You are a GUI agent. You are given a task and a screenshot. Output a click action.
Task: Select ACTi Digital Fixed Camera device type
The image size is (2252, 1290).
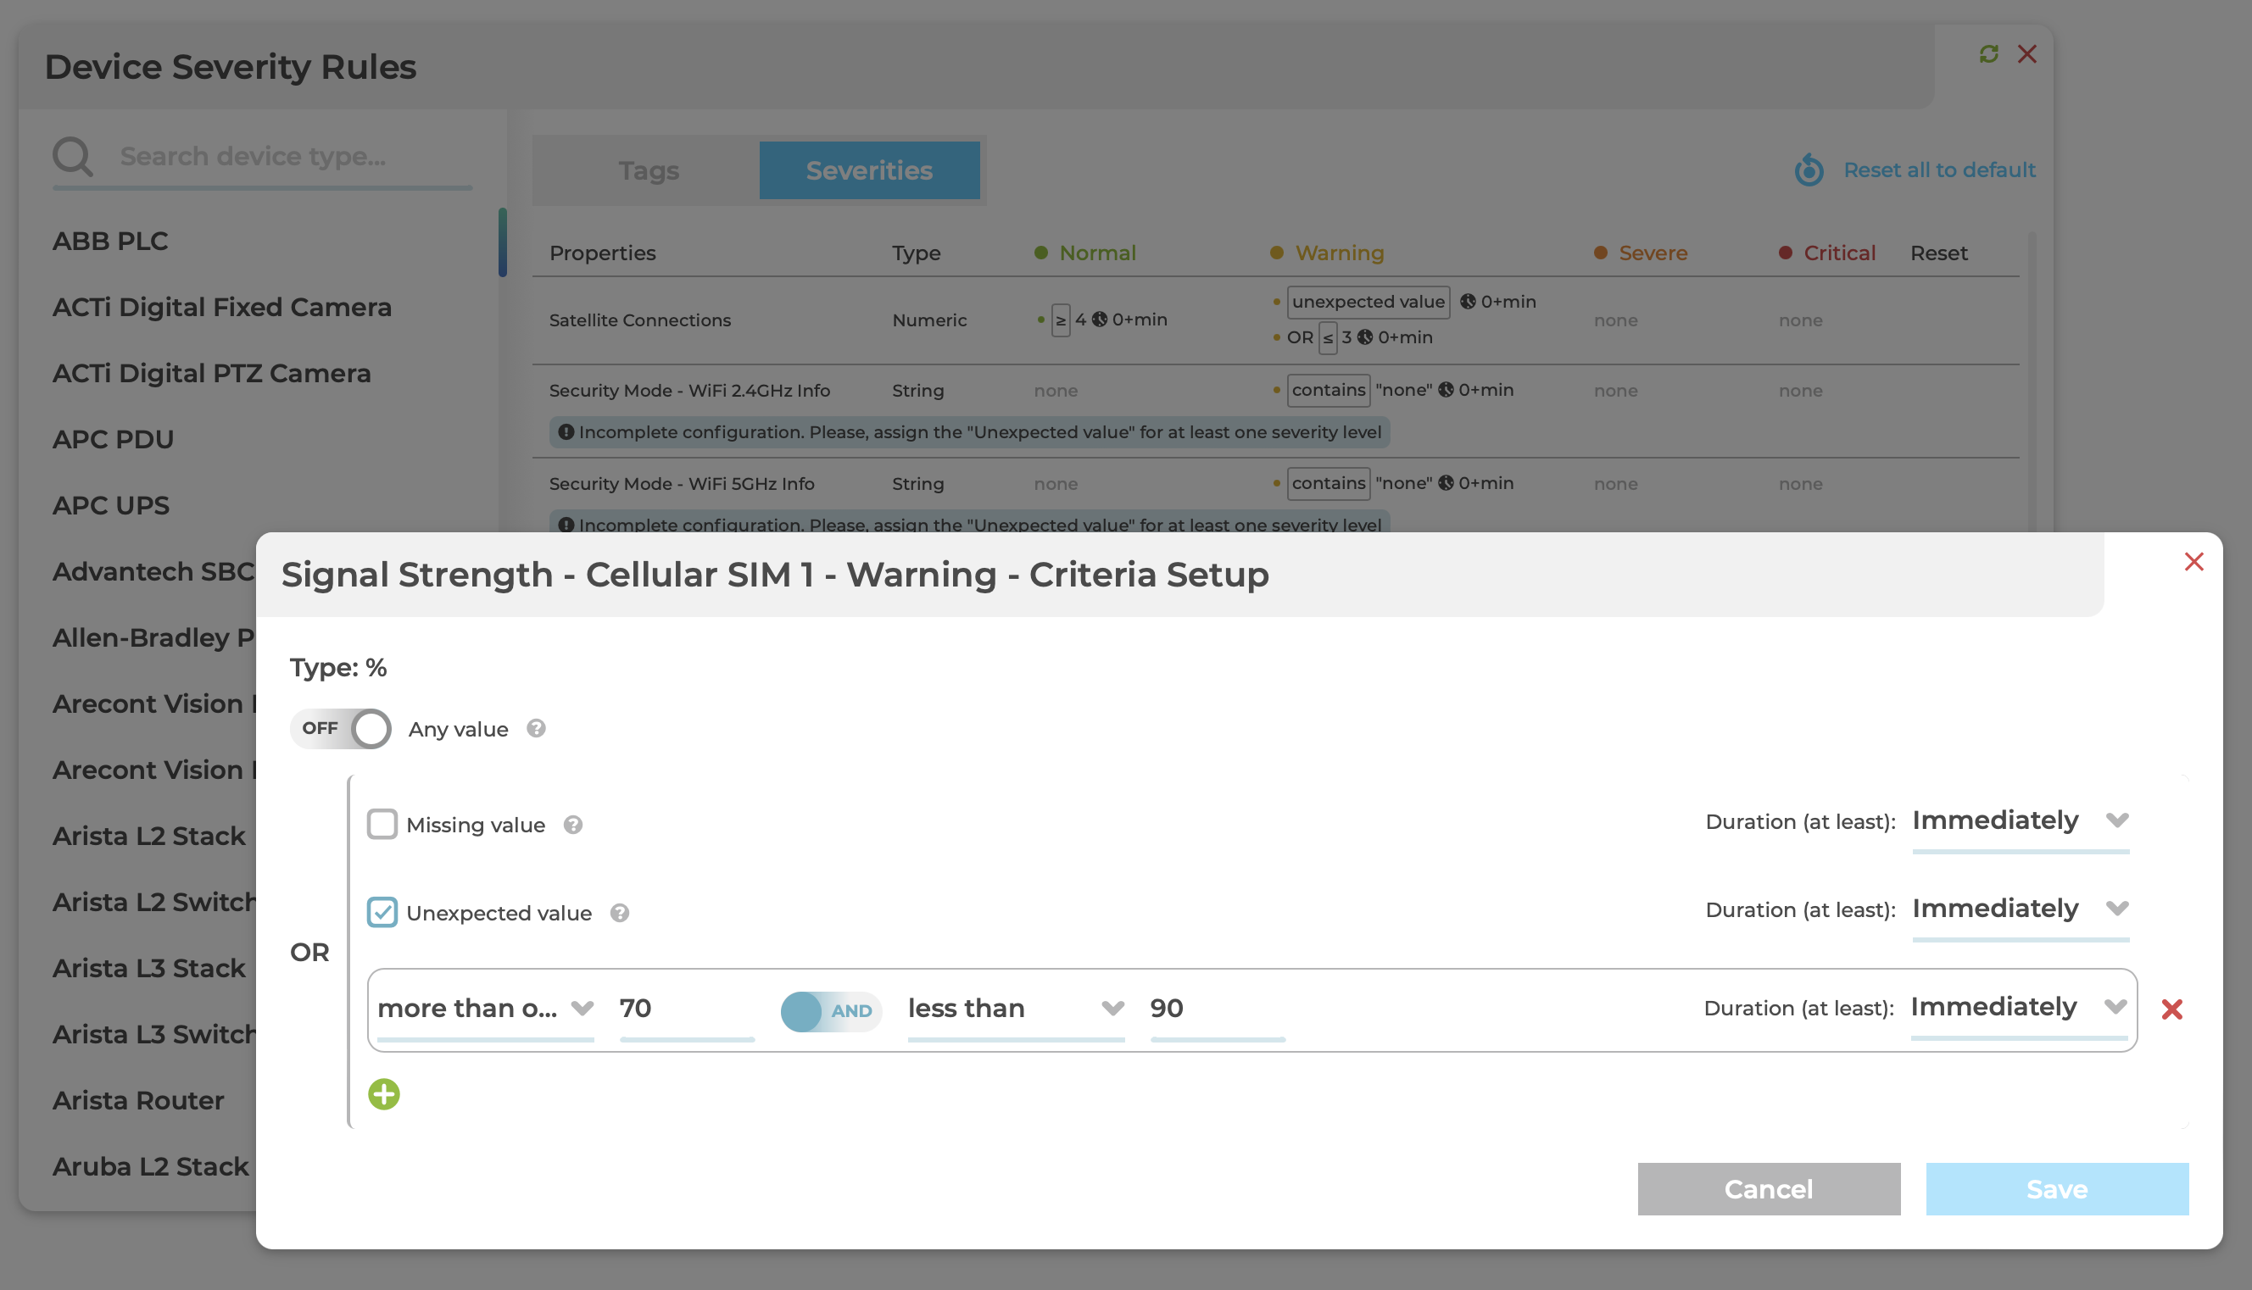[x=221, y=308]
